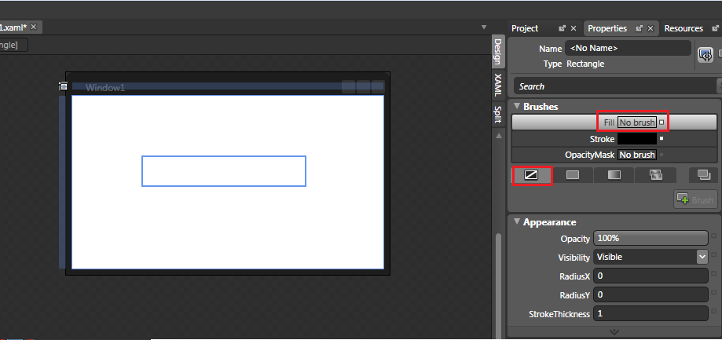
Task: Open the Brush resources icon
Action: coord(703,175)
